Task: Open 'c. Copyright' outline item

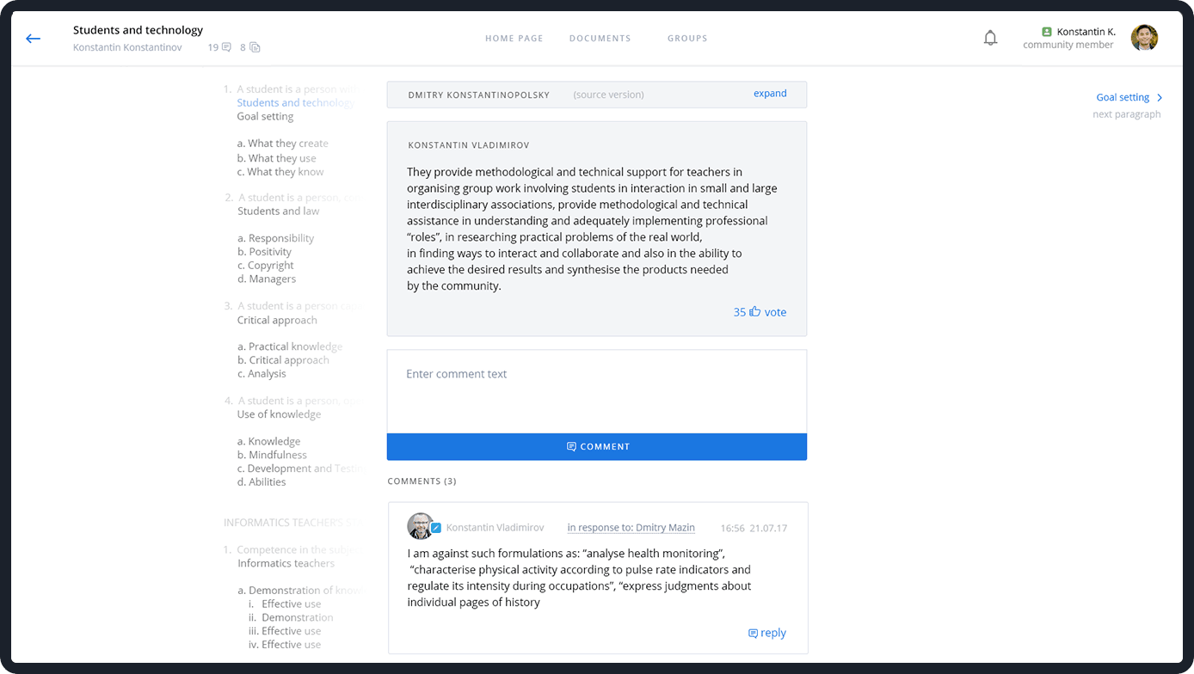Action: (x=266, y=266)
